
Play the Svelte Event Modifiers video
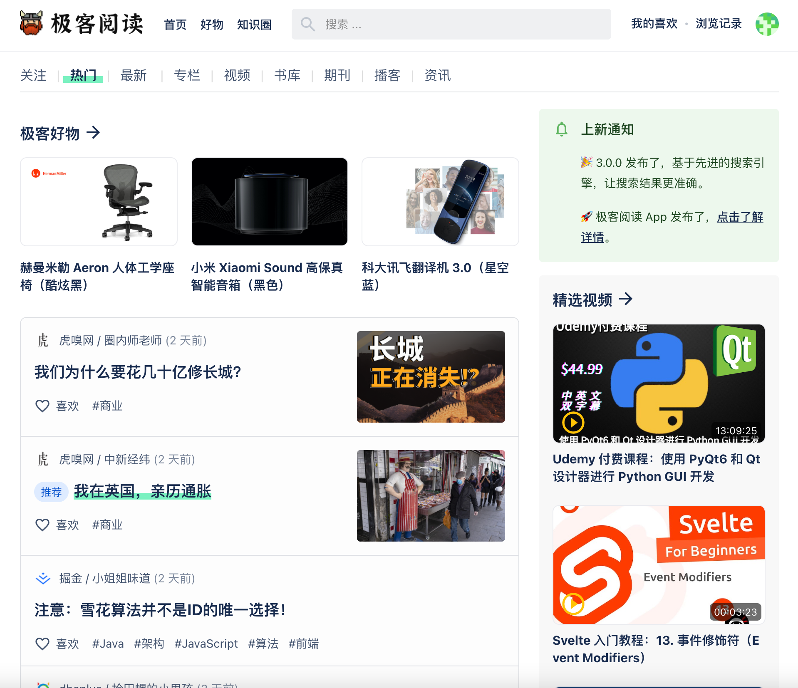[573, 604]
